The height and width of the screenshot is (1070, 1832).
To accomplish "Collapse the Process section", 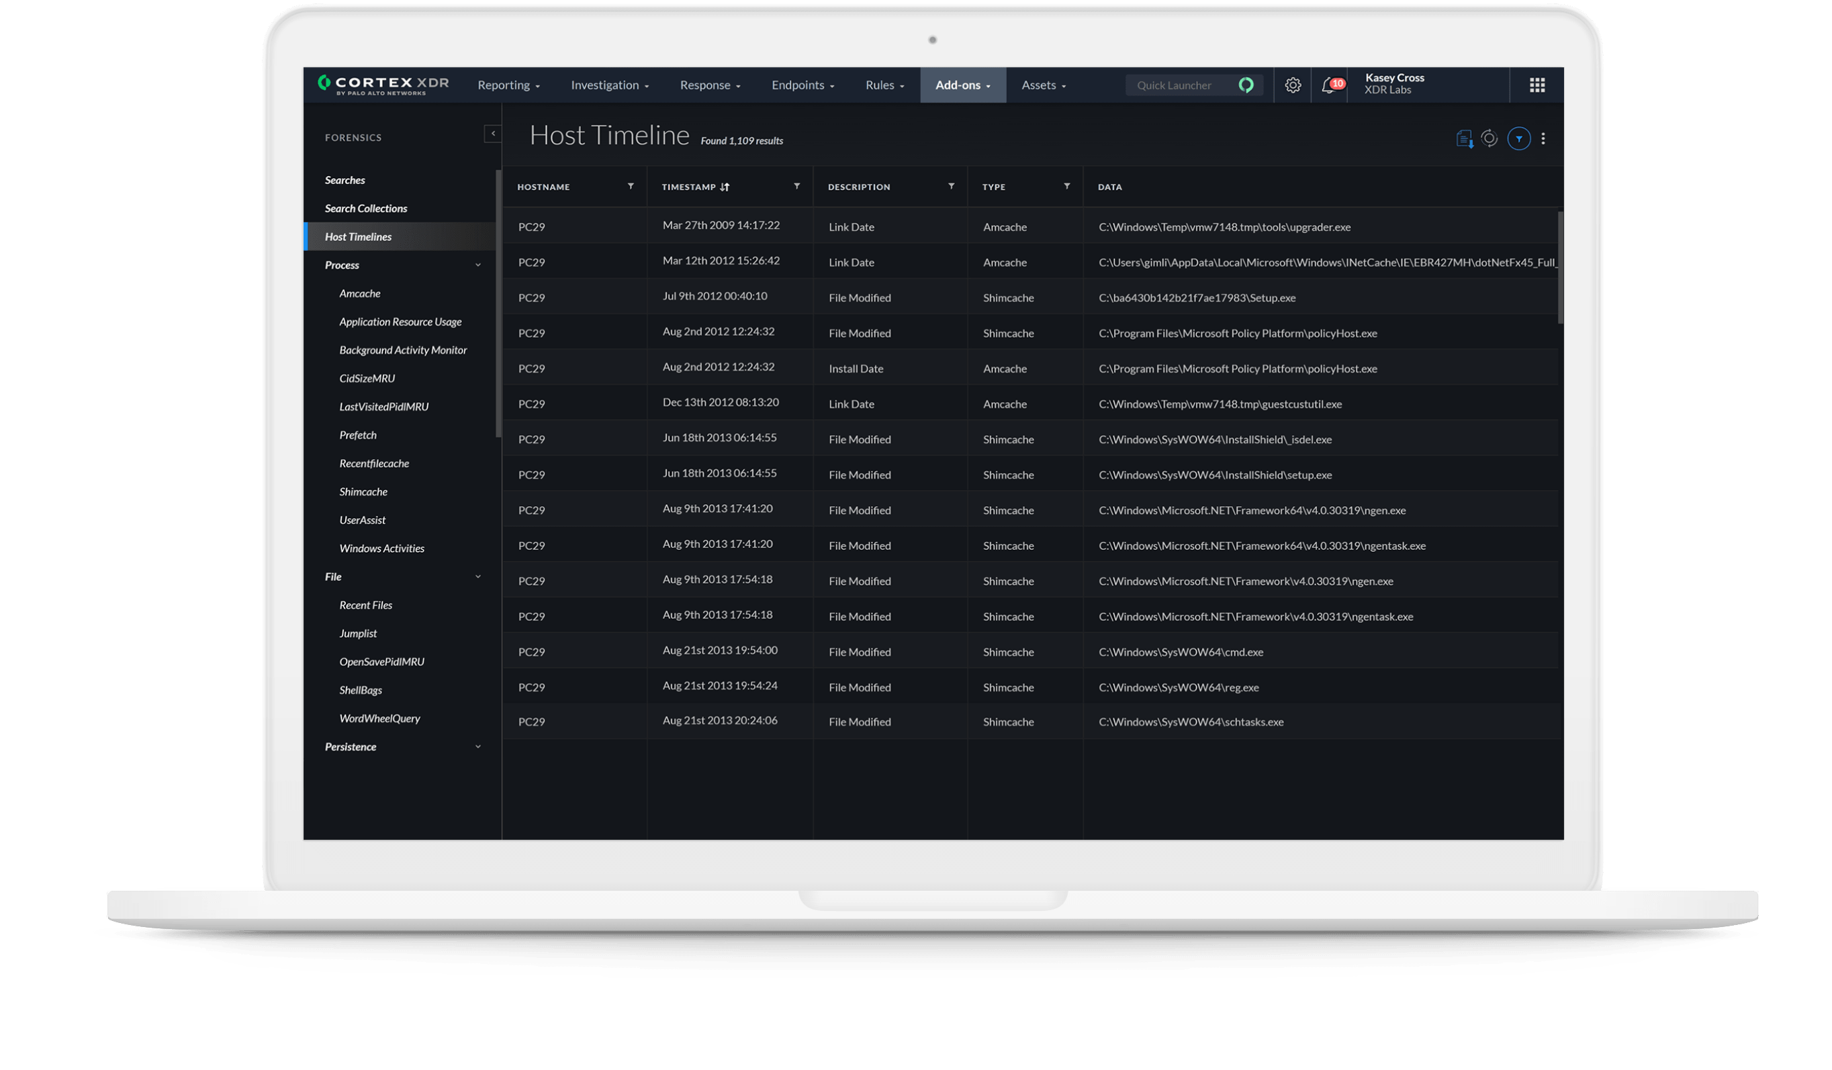I will (x=477, y=264).
